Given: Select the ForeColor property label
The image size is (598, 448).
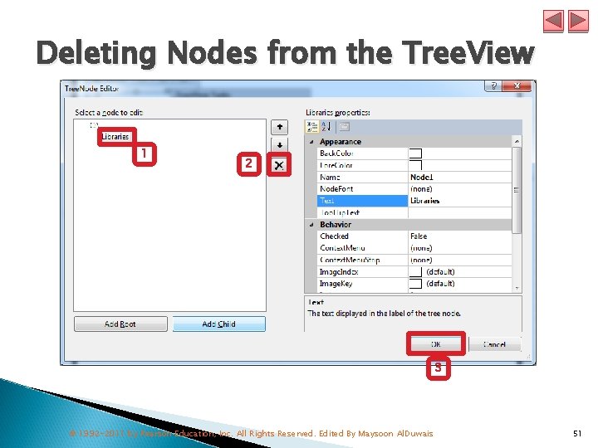Looking at the screenshot, I should (x=336, y=165).
